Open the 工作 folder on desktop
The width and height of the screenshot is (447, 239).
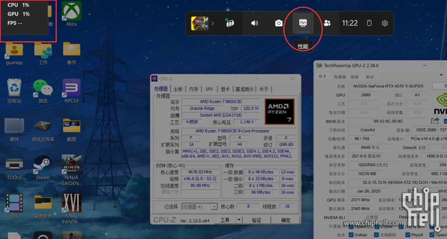click(43, 54)
